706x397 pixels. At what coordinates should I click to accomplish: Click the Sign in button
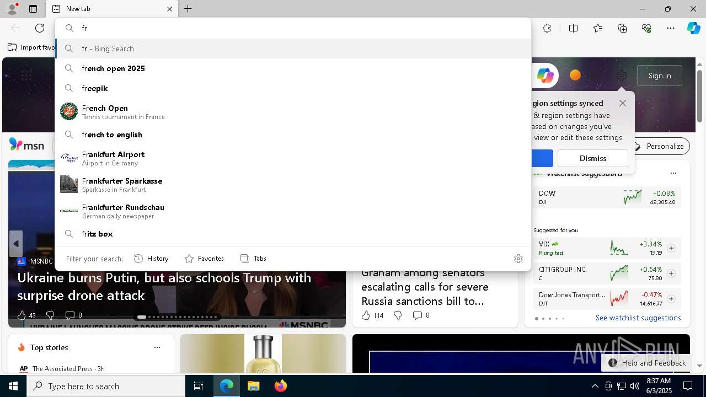click(x=660, y=76)
